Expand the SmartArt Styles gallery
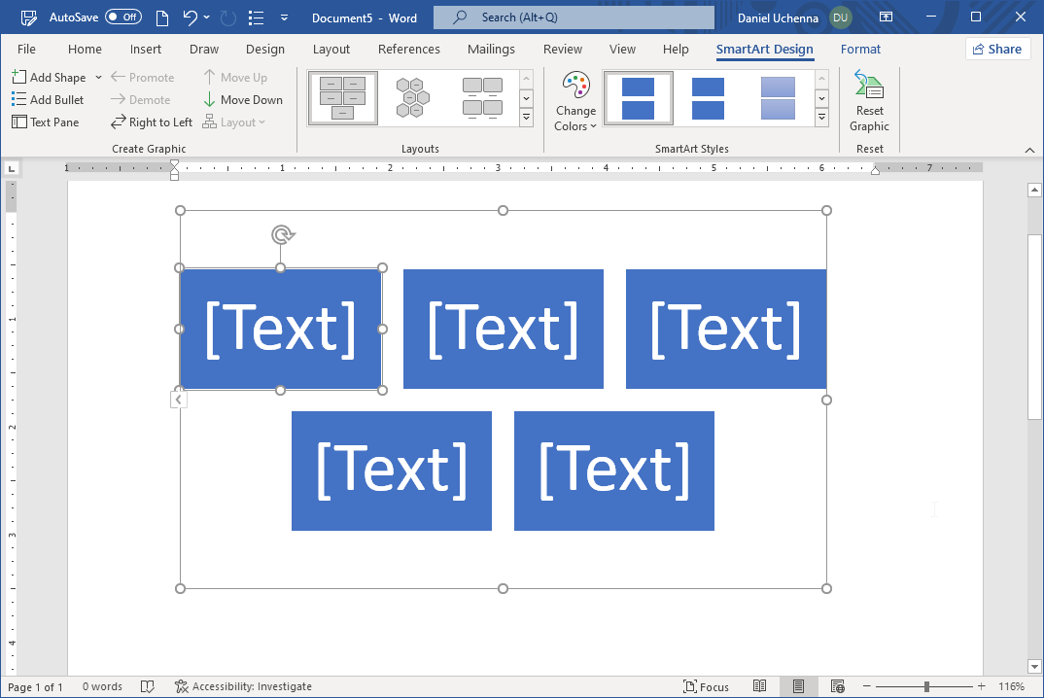 pos(822,116)
